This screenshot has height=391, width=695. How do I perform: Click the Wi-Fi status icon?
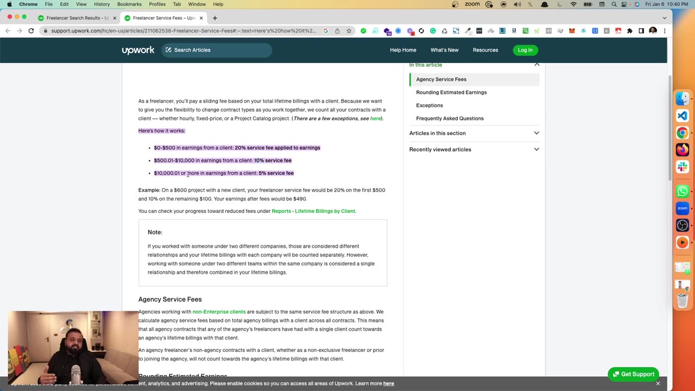(573, 4)
